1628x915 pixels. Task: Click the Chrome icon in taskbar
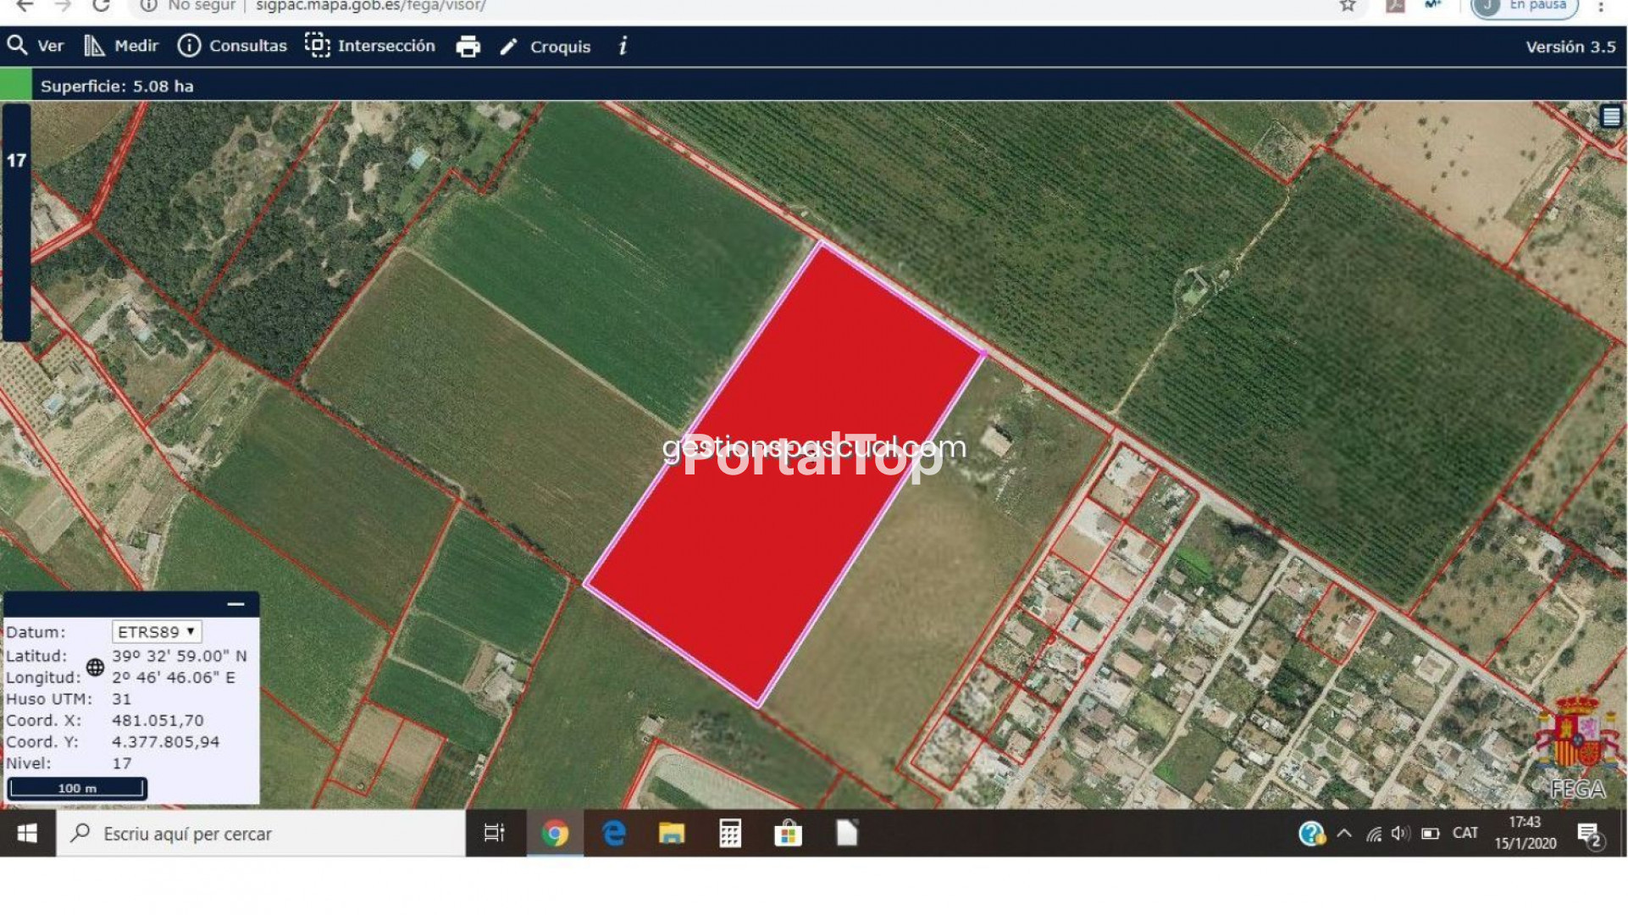click(555, 834)
